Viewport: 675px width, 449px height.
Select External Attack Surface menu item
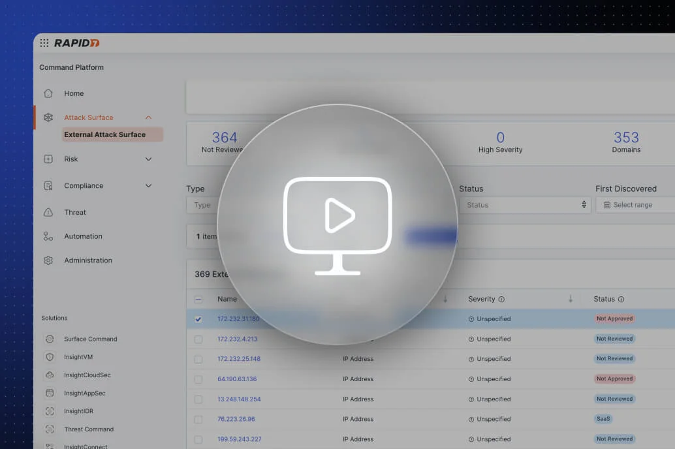[x=104, y=134]
